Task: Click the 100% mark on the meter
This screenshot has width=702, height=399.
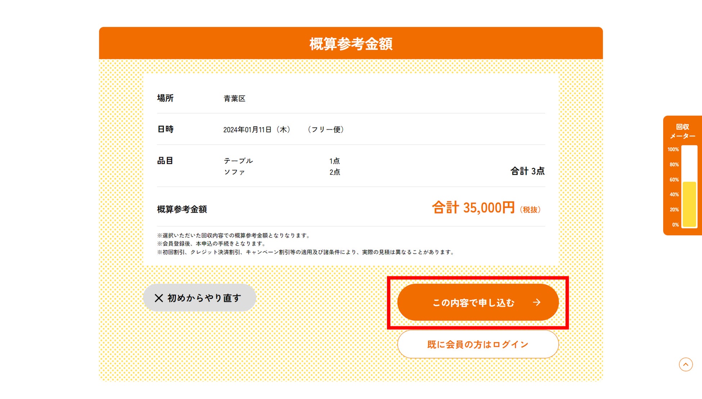Action: click(x=673, y=149)
